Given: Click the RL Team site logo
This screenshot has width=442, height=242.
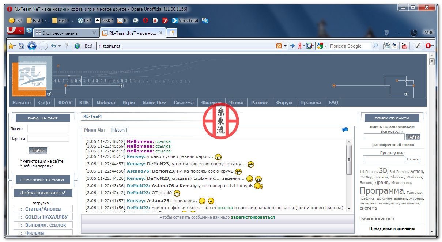Looking at the screenshot, I should tap(31, 76).
